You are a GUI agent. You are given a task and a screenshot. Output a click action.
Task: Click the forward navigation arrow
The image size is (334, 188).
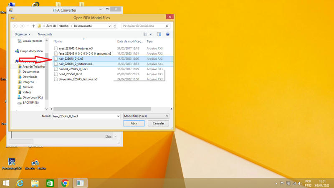[x=22, y=26]
